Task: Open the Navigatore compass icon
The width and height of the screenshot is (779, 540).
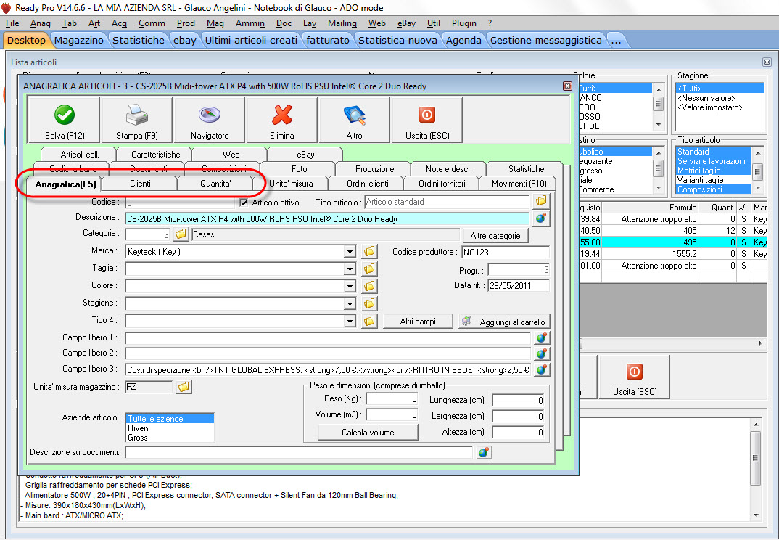Action: [210, 115]
